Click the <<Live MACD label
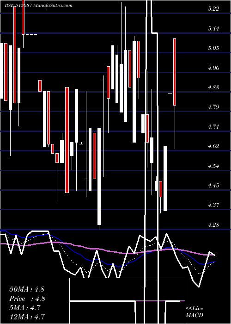This screenshot has height=324, width=231. 195,312
